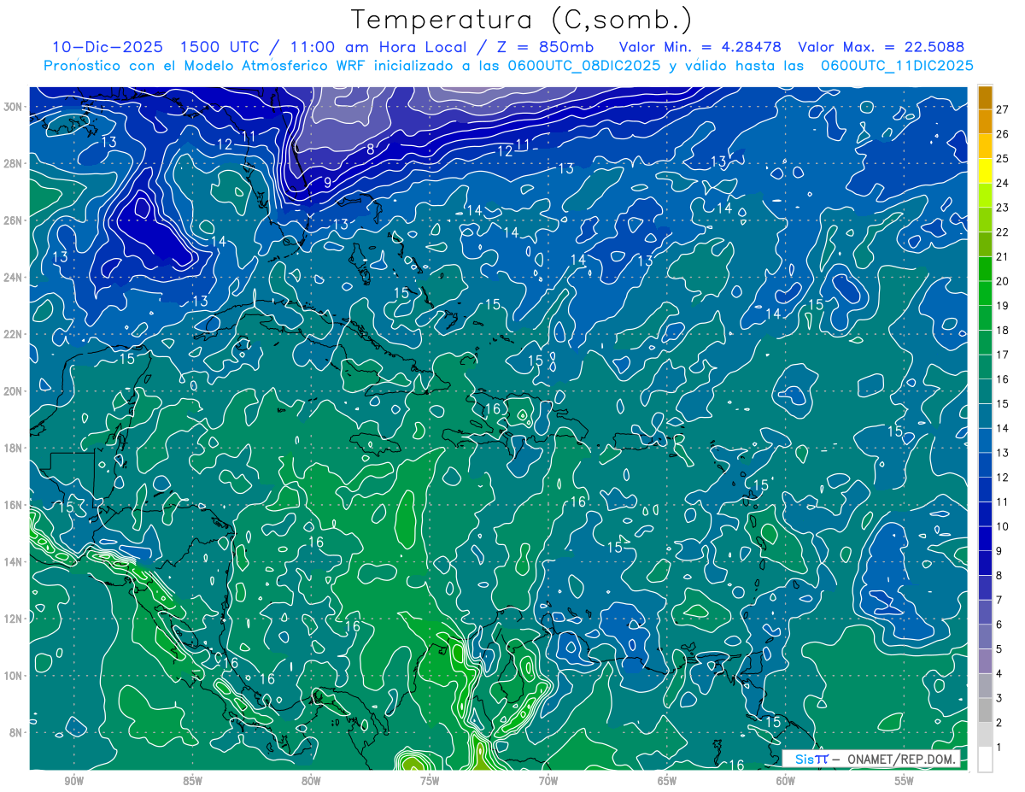
Task: Select the date text "10-Dic-2025"
Action: [x=107, y=47]
